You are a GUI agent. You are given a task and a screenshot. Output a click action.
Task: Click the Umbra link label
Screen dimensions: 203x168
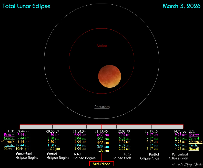pos(102,45)
